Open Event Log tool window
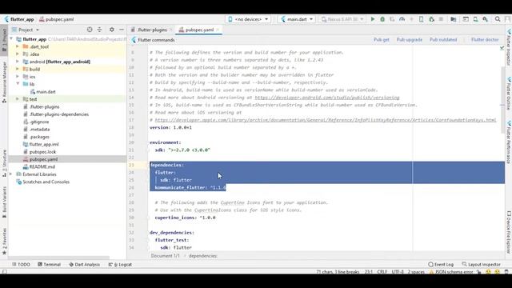Screen dimensions: 512x288 point(441,265)
